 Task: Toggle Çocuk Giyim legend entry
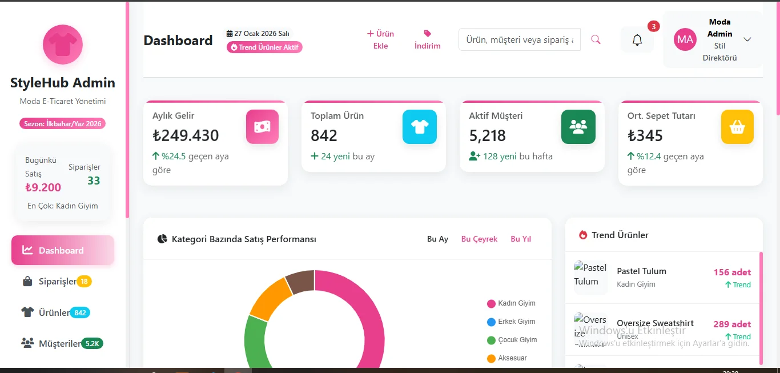click(512, 340)
